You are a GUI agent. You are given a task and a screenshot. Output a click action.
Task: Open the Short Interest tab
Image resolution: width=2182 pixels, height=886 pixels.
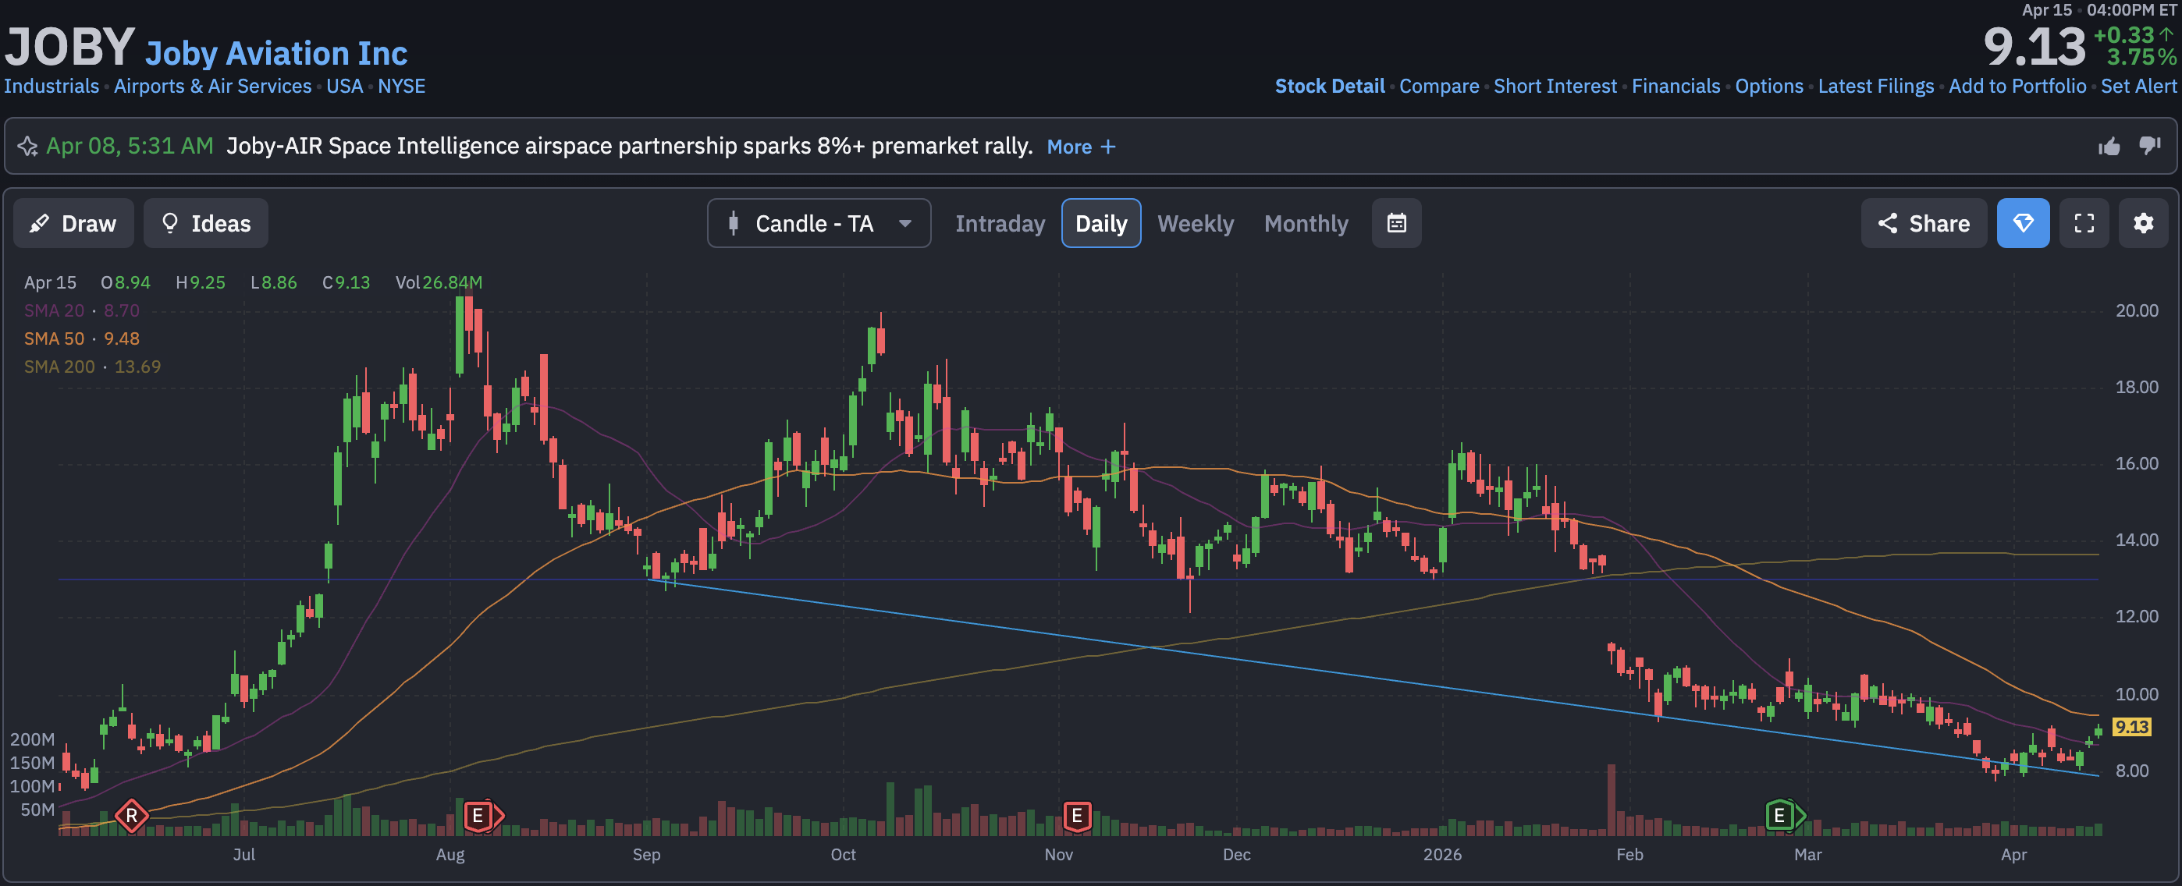pyautogui.click(x=1555, y=87)
